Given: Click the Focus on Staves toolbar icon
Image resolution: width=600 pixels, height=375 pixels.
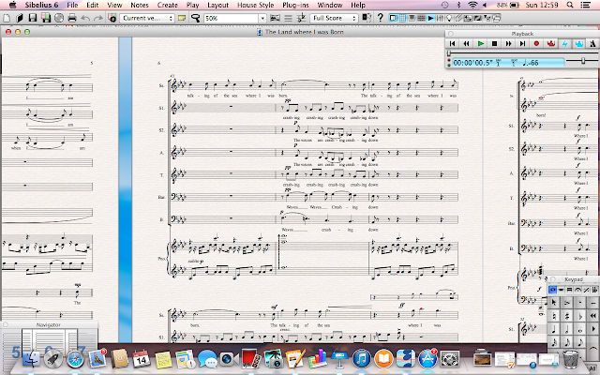Looking at the screenshot, I should (x=288, y=18).
